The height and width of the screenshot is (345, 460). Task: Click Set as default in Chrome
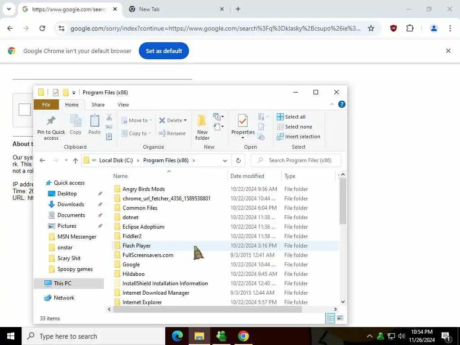click(164, 51)
